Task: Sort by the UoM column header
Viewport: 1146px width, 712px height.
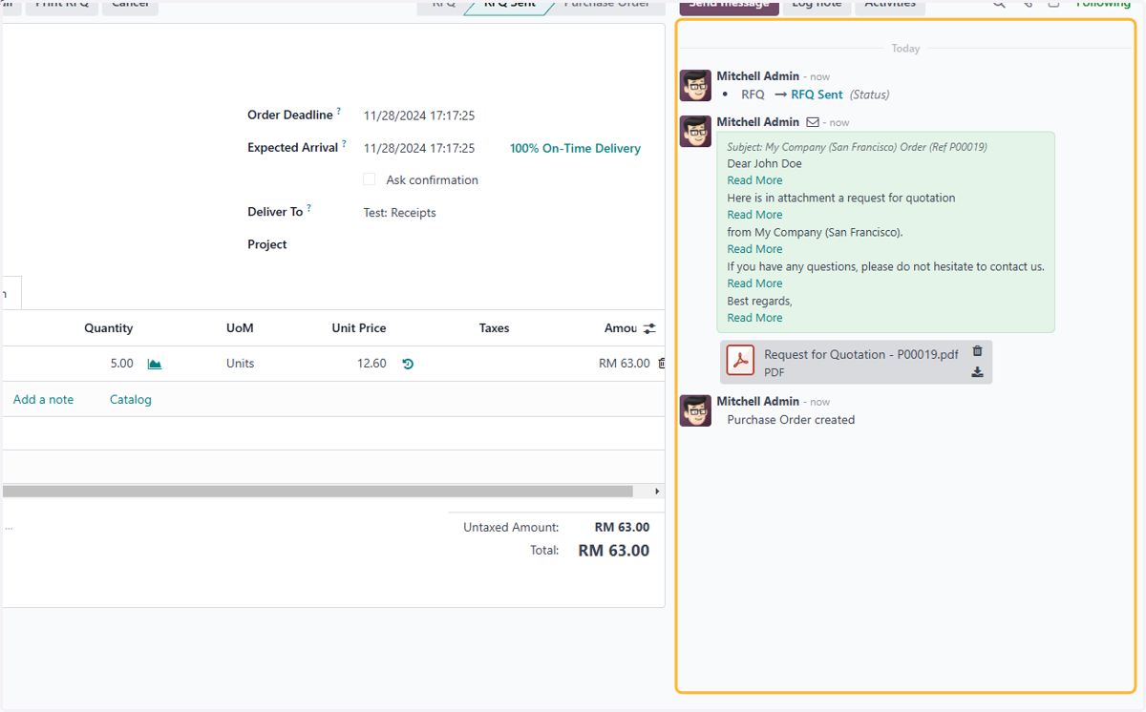Action: (240, 328)
